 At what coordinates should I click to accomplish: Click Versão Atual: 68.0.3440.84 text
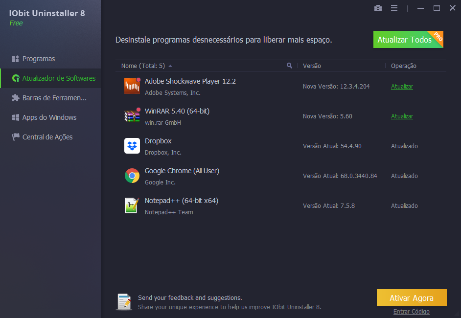pos(340,176)
